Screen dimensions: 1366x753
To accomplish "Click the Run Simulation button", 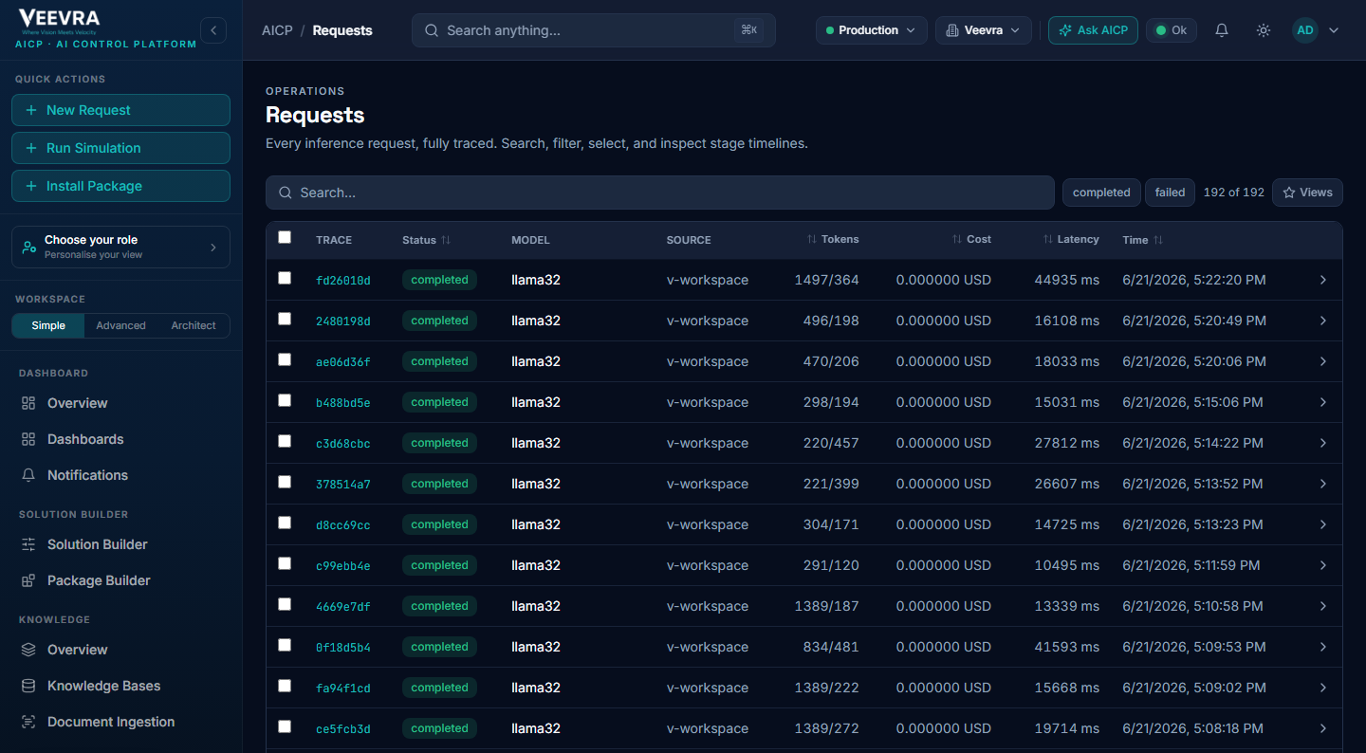I will click(120, 148).
